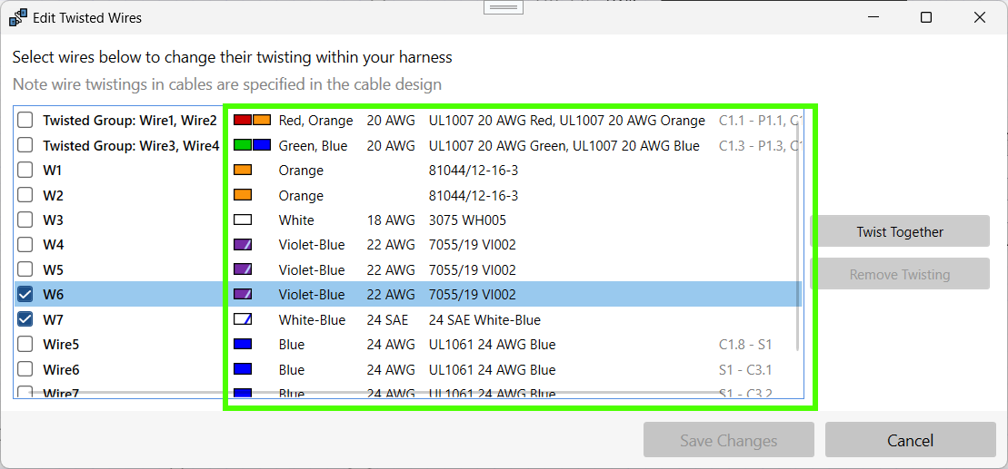Click '20 AWG' in the Red, Orange row
1008x469 pixels.
[x=391, y=121]
